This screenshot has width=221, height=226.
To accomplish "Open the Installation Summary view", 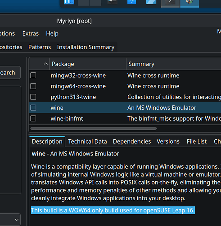I will point(86,47).
